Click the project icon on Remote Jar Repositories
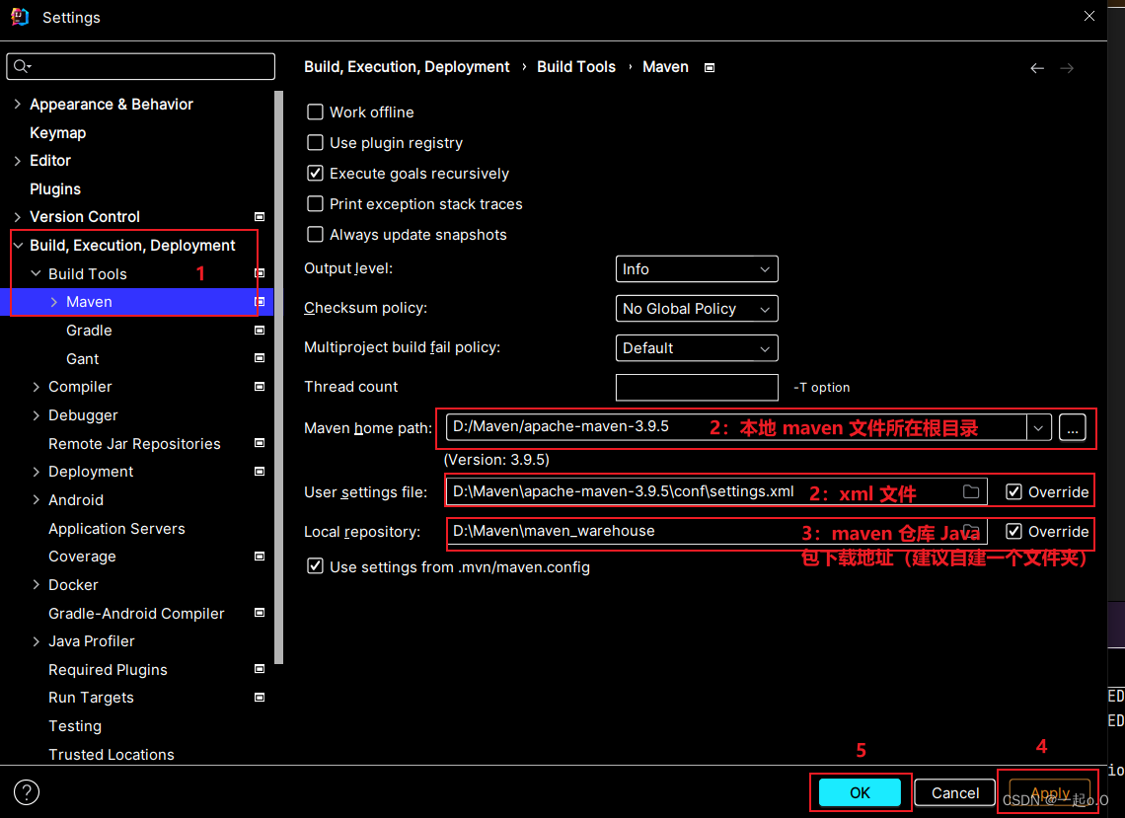 coord(260,443)
